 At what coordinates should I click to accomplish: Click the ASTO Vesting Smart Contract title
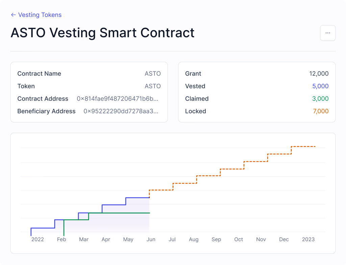coord(102,33)
